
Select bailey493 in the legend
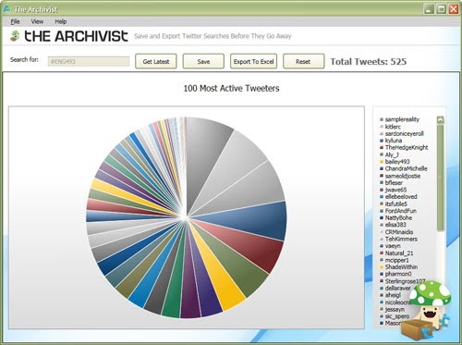397,162
